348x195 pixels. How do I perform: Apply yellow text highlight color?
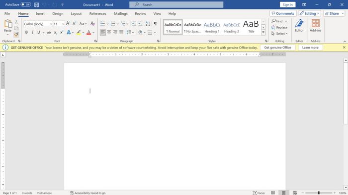click(79, 33)
